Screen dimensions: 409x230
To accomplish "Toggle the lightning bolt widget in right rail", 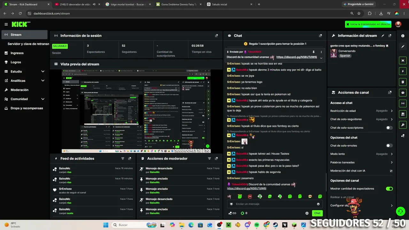I will [403, 71].
